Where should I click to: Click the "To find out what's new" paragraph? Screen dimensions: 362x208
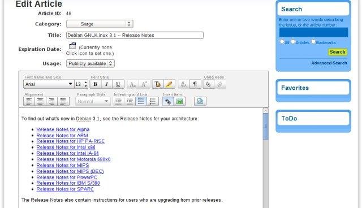(x=110, y=119)
